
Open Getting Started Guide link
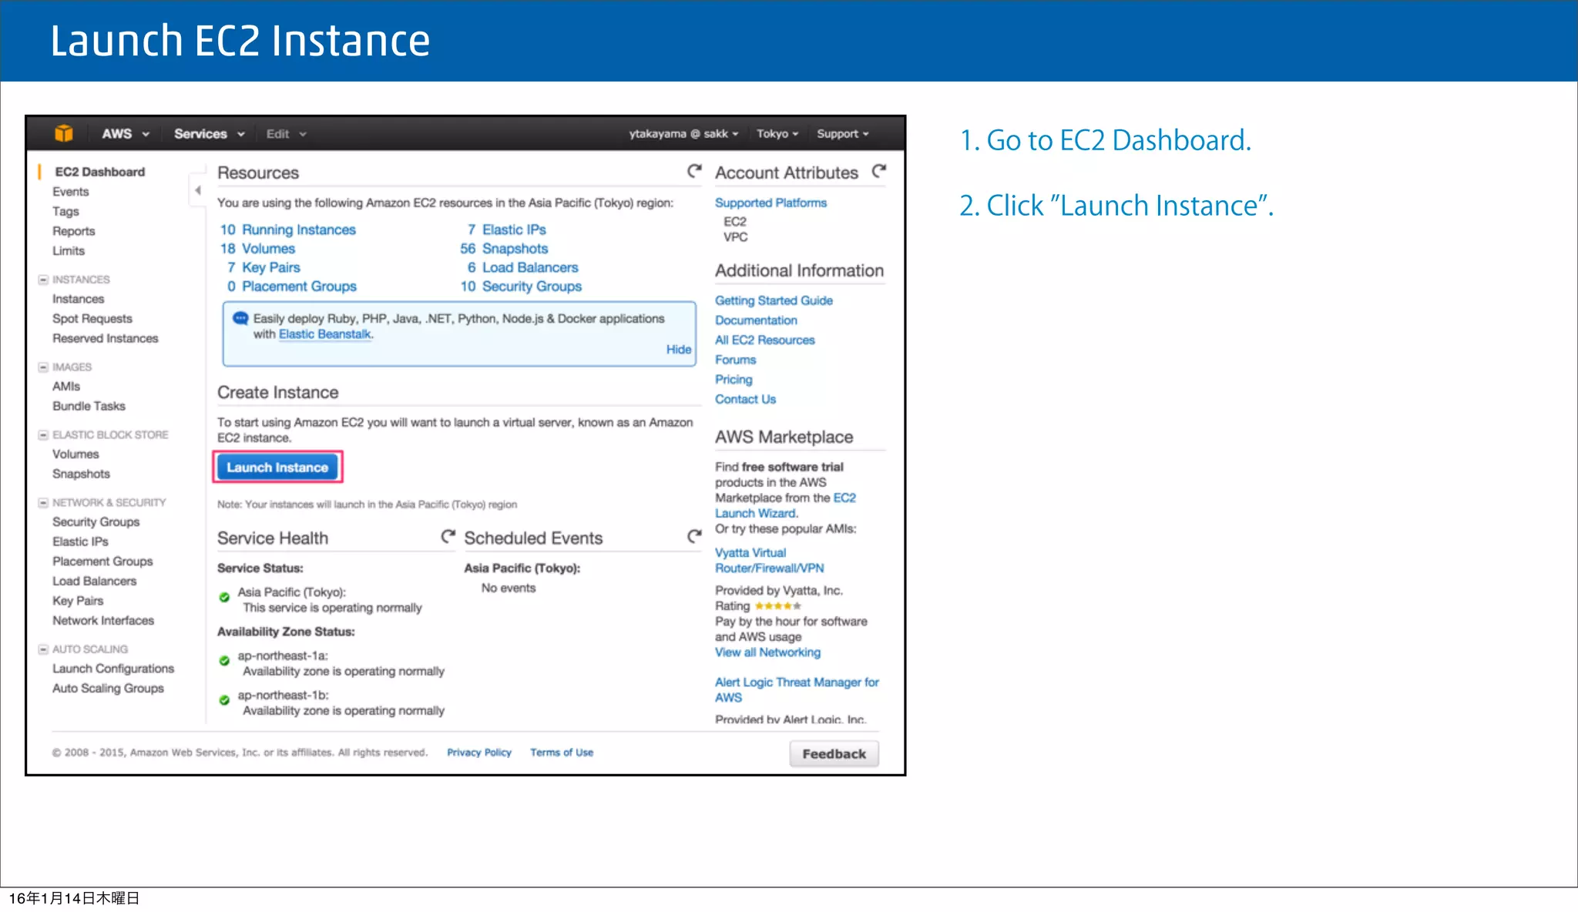tap(774, 300)
